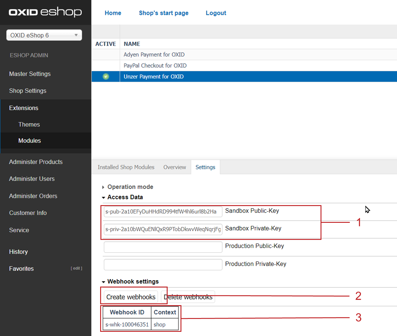
Task: Open Master Settings menu
Action: pyautogui.click(x=30, y=74)
